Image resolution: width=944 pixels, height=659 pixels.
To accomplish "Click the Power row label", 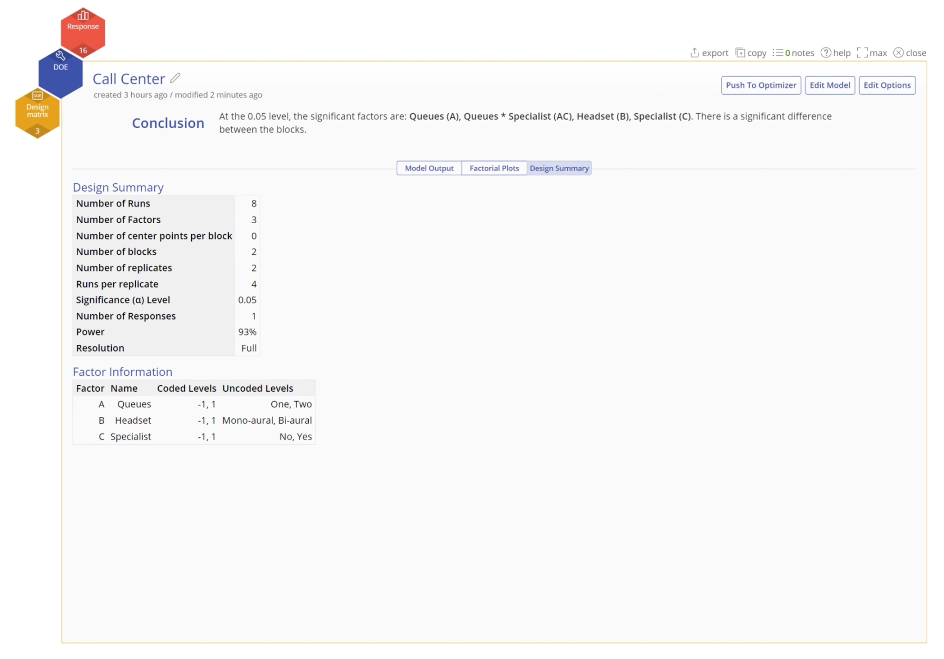I will pos(90,332).
